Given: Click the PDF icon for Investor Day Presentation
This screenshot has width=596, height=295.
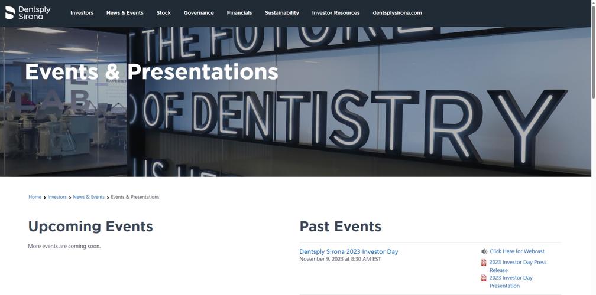Looking at the screenshot, I should [484, 278].
